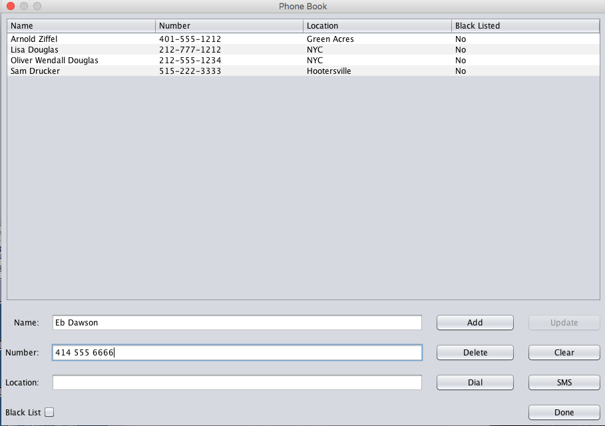Start a call with the Dial button
The width and height of the screenshot is (605, 426).
coord(475,382)
